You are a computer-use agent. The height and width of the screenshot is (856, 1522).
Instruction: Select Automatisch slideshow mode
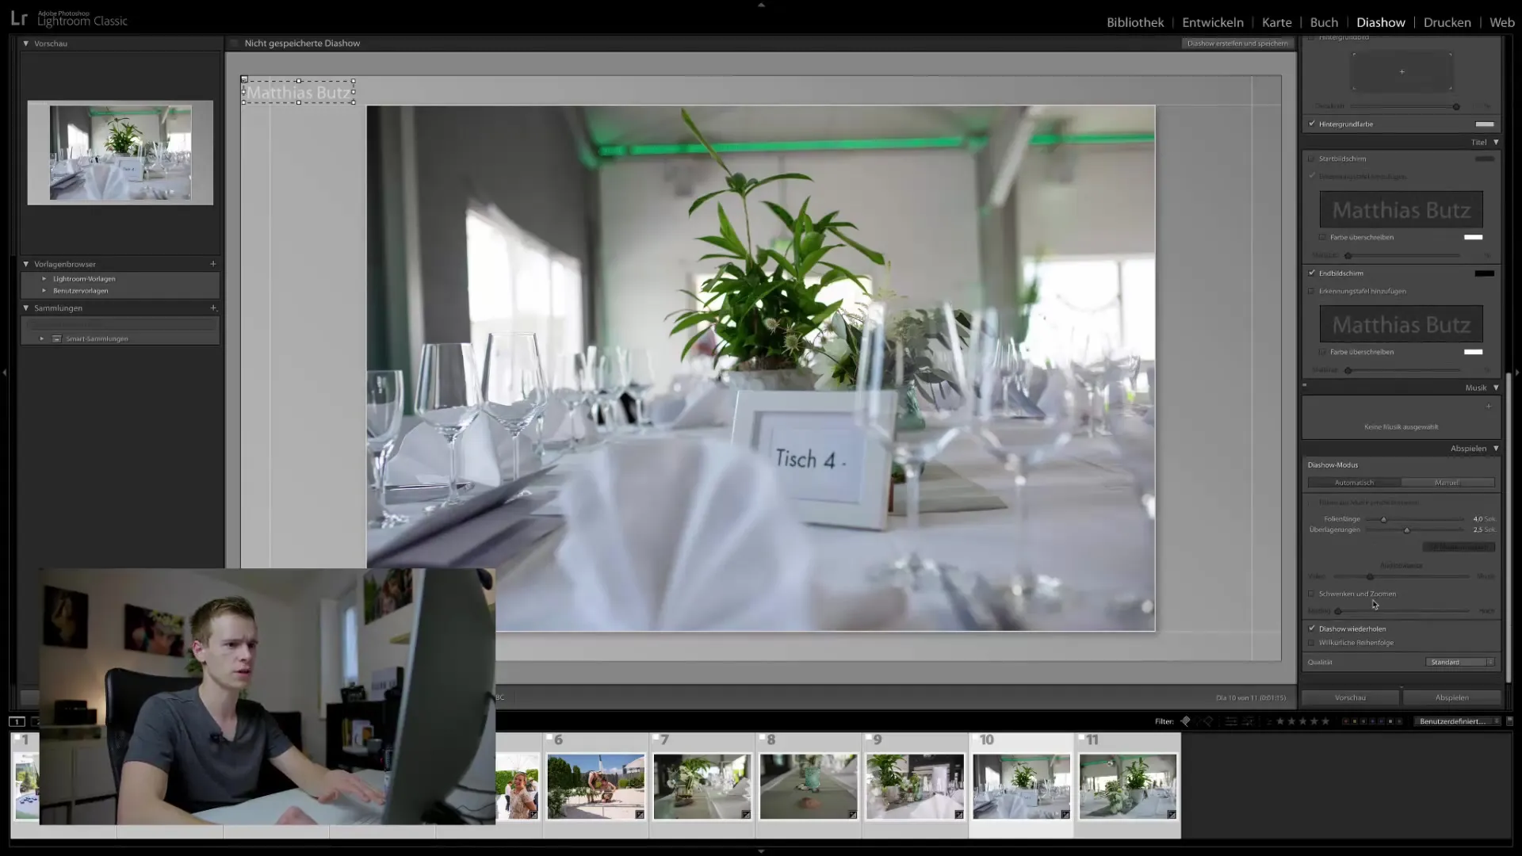[1354, 483]
